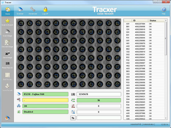Select row A02 with ID 4002257995

point(144,46)
